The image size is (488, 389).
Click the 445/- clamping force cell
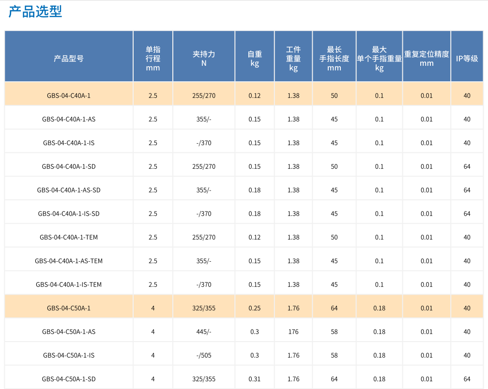tap(204, 332)
